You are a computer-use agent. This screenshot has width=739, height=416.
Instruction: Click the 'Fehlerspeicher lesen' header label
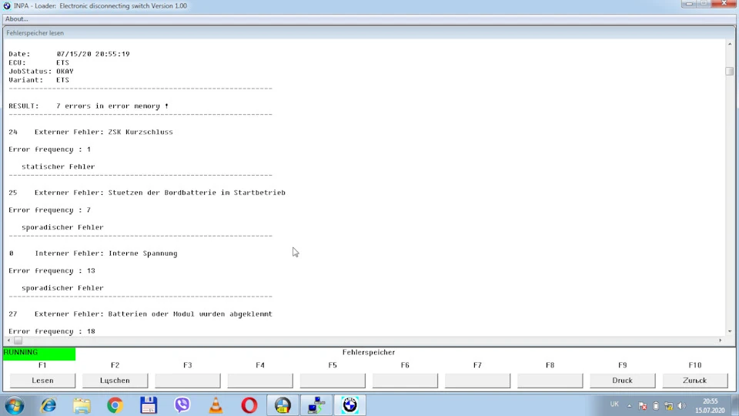pos(35,33)
